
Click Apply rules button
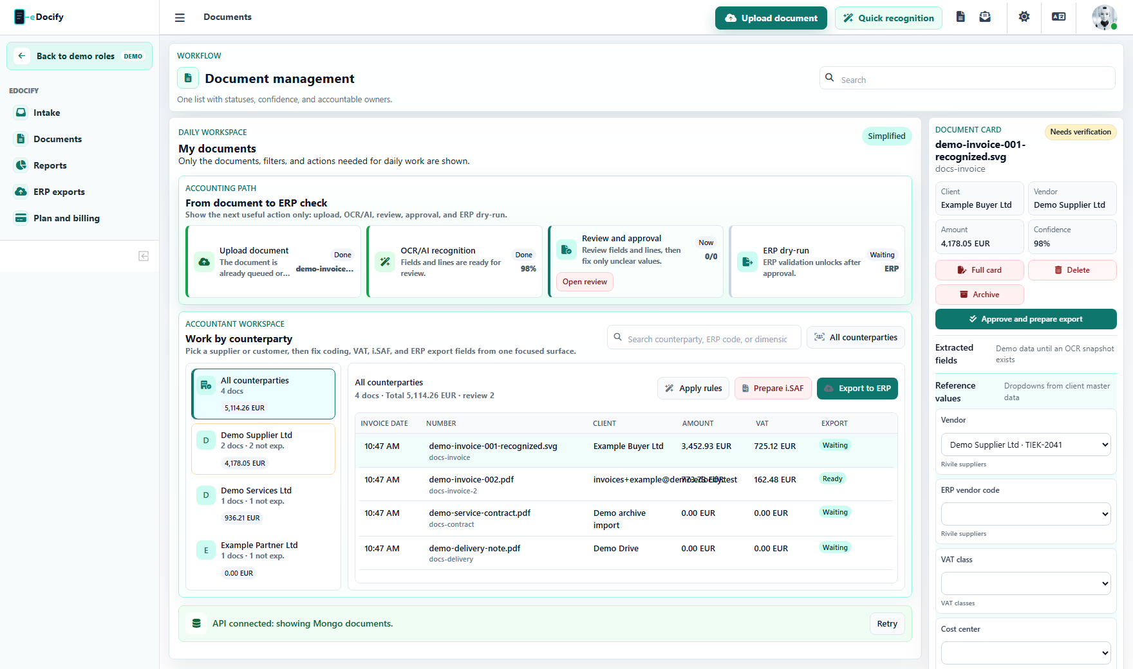click(x=693, y=389)
